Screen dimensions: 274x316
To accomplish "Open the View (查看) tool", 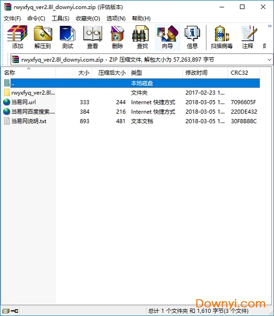I will pos(92,37).
